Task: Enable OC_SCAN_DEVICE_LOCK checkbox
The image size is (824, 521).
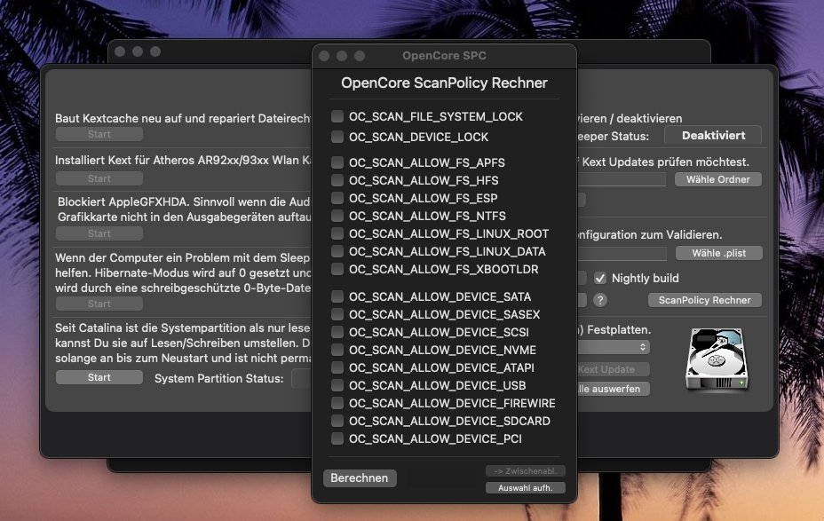Action: coord(337,137)
